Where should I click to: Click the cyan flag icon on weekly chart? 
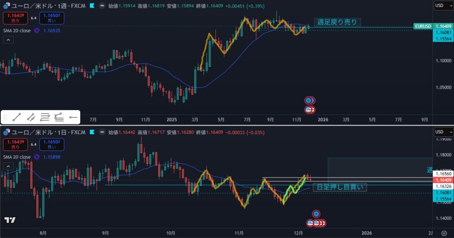coord(92,6)
